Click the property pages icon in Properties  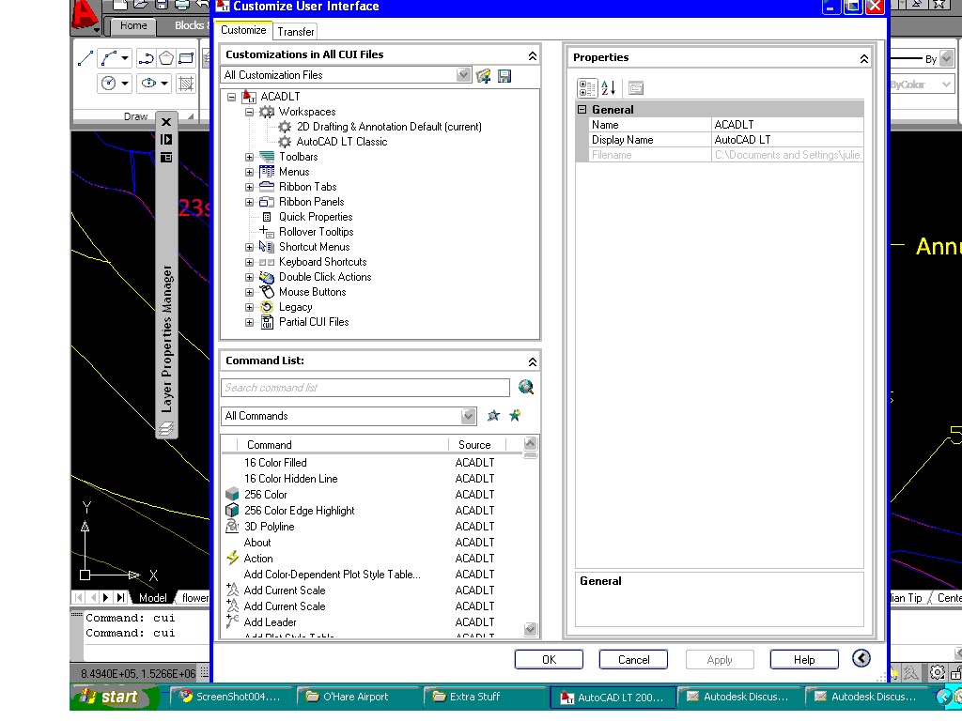[x=636, y=87]
